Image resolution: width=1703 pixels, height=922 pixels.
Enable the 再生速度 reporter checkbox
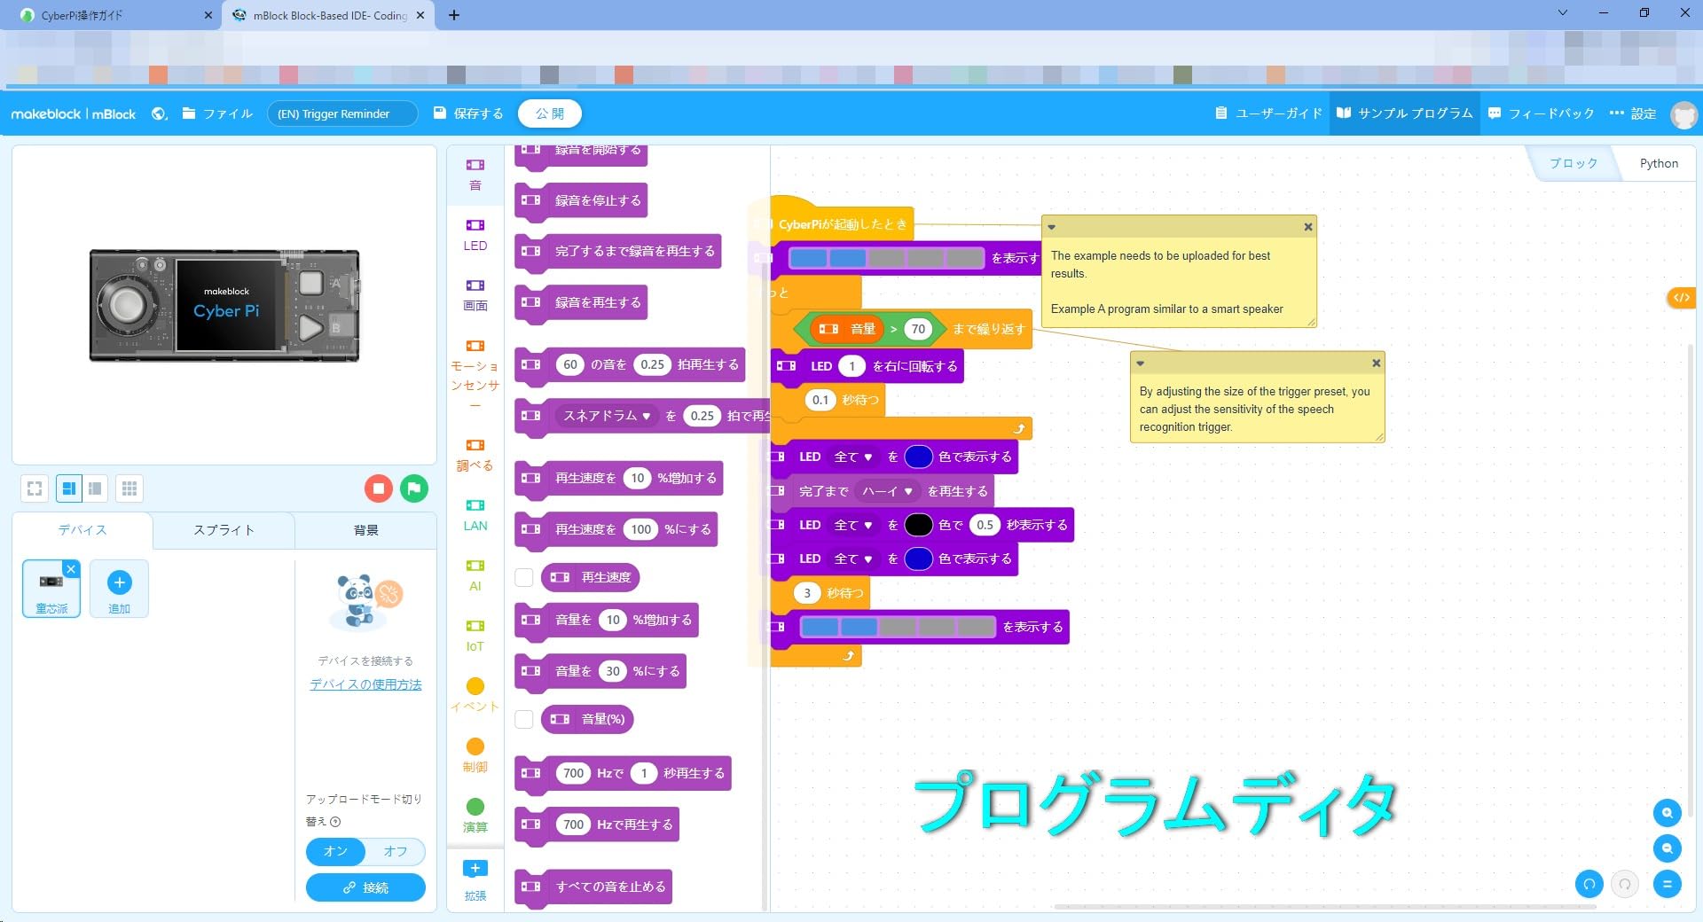pos(523,577)
